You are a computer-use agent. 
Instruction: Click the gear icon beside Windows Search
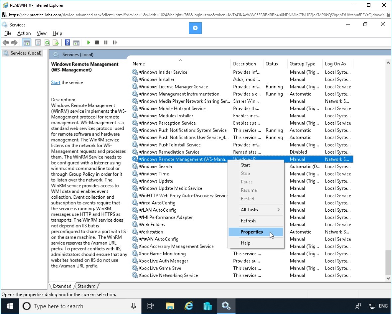[135, 166]
